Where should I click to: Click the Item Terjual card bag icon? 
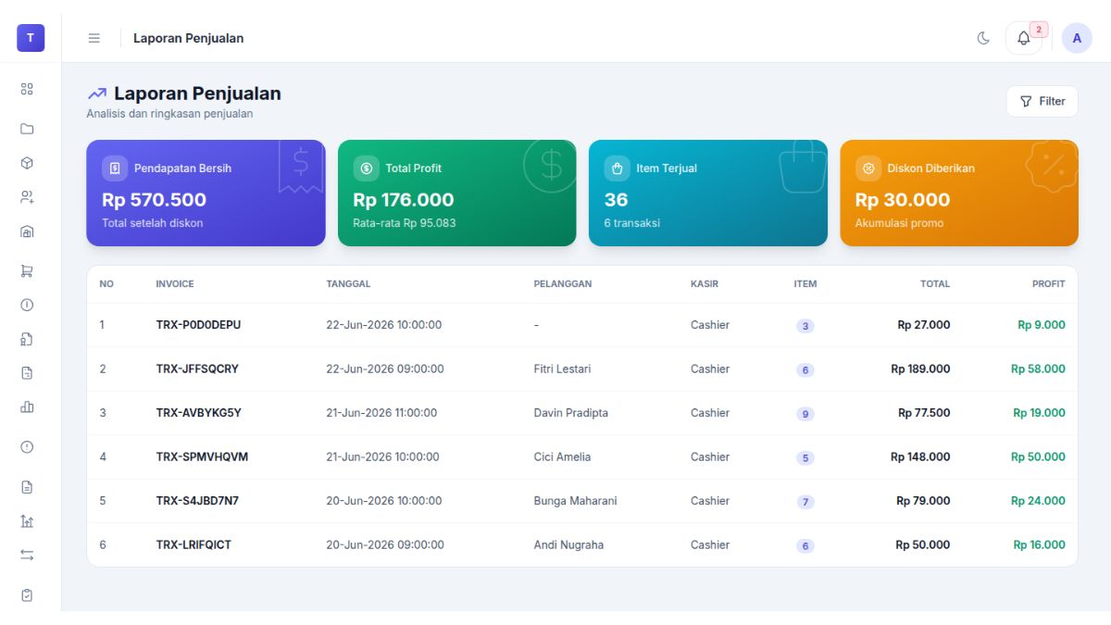coord(617,169)
